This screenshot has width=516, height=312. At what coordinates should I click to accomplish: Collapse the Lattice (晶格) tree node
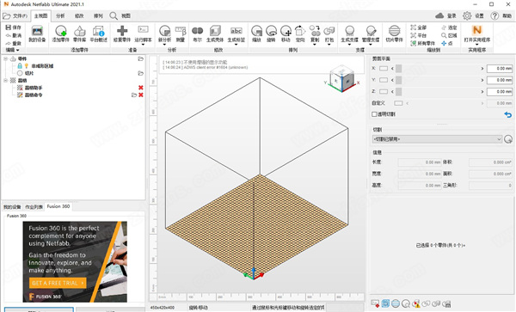[x=6, y=80]
